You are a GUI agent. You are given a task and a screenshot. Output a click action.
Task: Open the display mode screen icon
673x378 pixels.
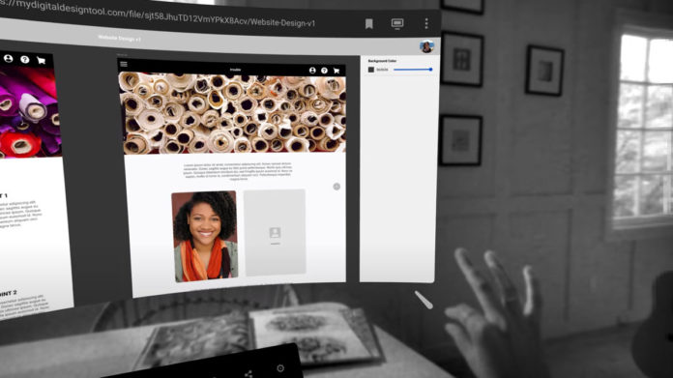[397, 23]
